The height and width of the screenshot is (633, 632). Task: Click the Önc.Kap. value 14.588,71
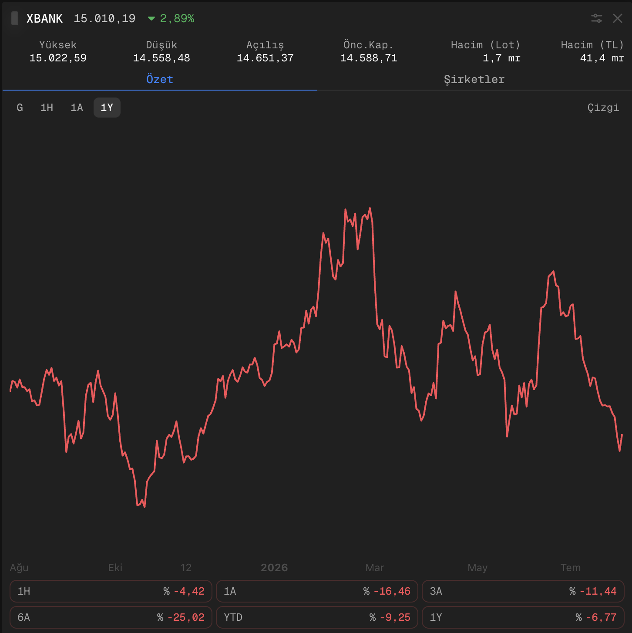(369, 58)
